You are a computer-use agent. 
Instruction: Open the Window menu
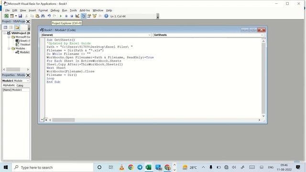[98, 11]
